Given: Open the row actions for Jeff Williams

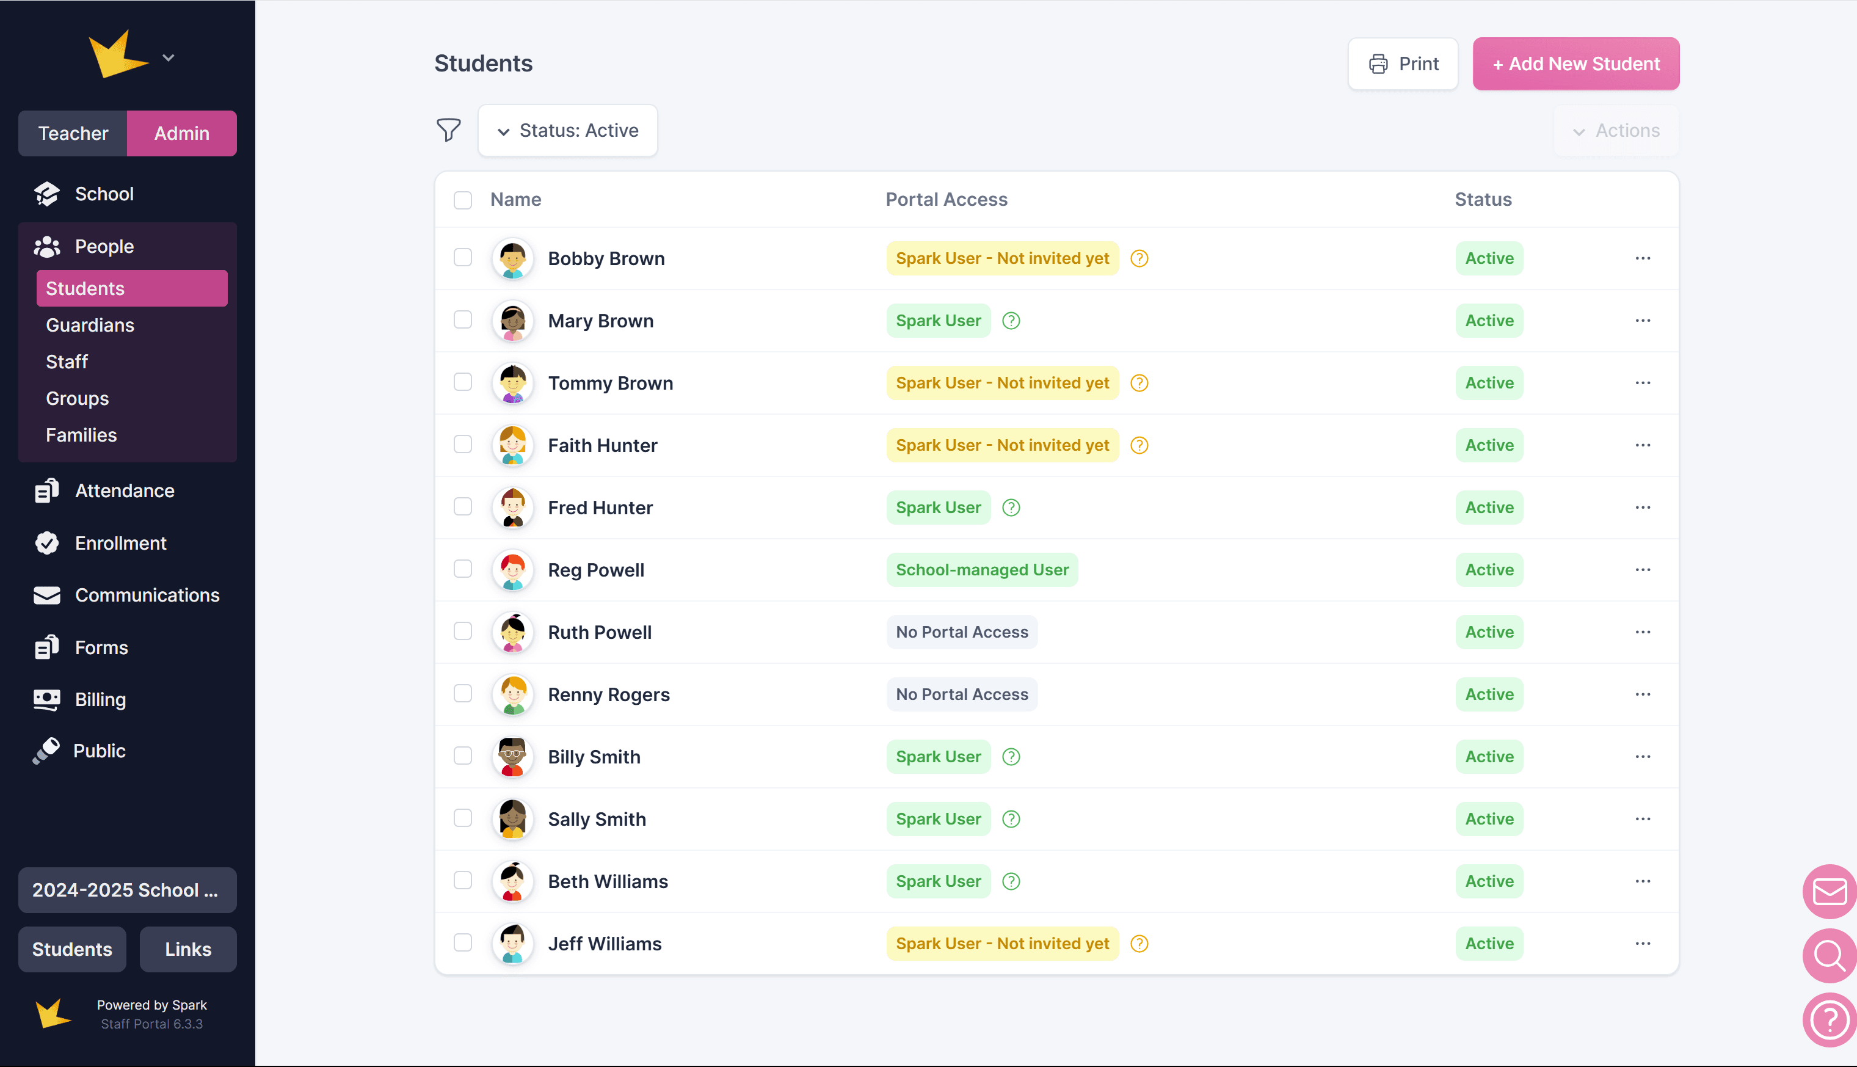Looking at the screenshot, I should (x=1643, y=944).
